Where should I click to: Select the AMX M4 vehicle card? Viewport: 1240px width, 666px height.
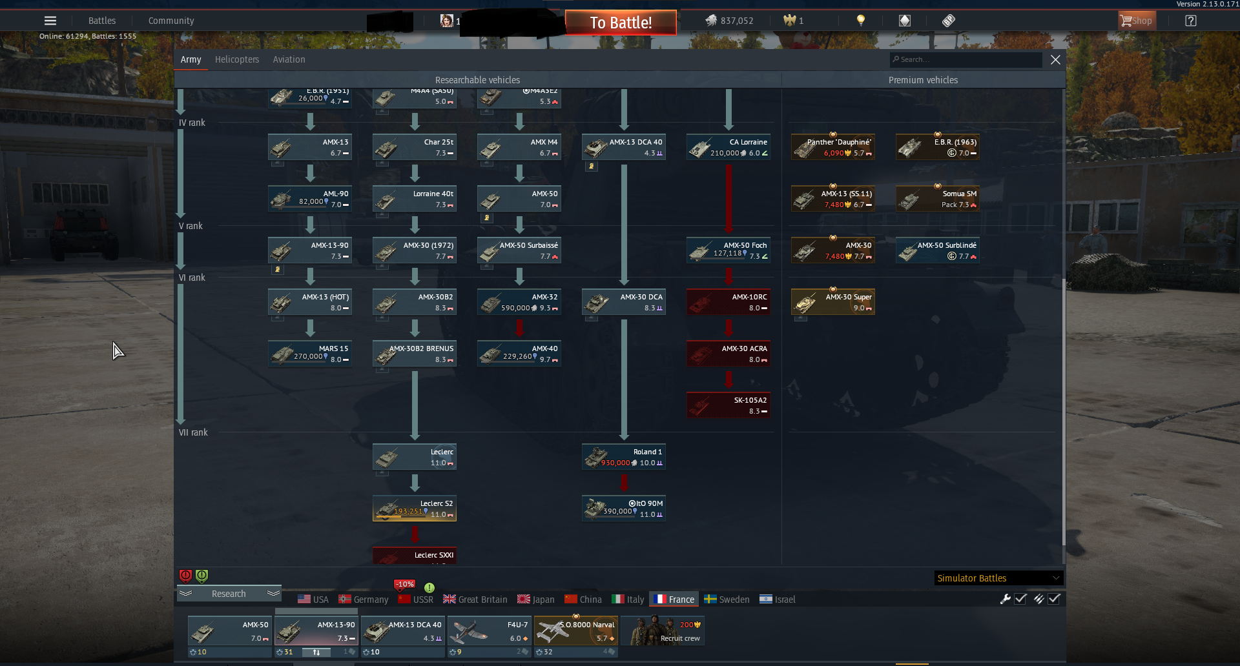pyautogui.click(x=519, y=147)
